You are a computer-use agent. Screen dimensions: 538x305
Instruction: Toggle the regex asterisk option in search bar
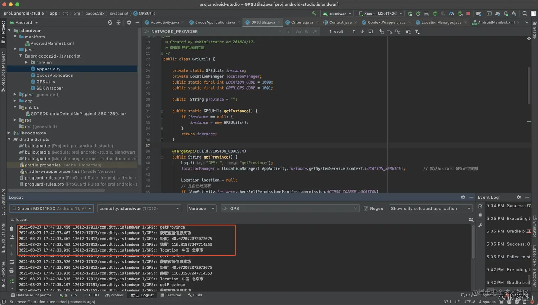[x=315, y=31]
